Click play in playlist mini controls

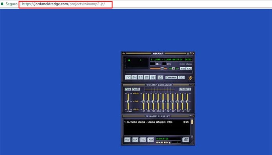pyautogui.click(x=159, y=143)
